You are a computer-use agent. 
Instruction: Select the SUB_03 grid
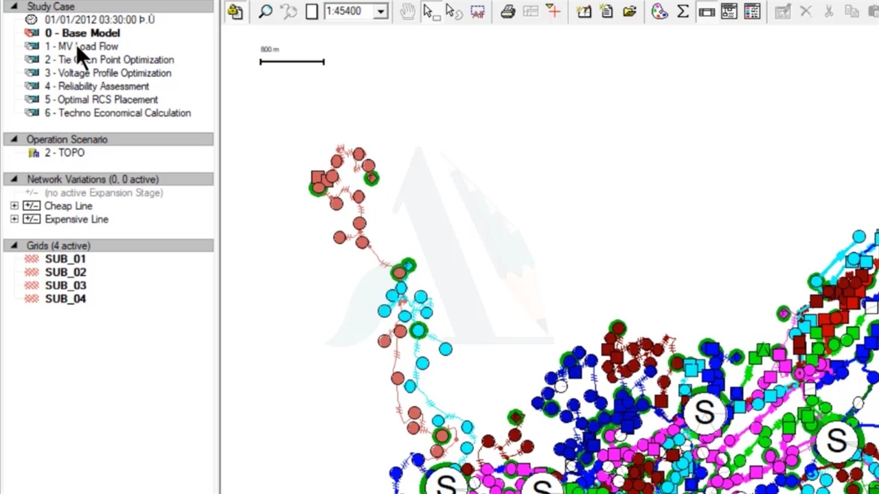click(x=65, y=285)
